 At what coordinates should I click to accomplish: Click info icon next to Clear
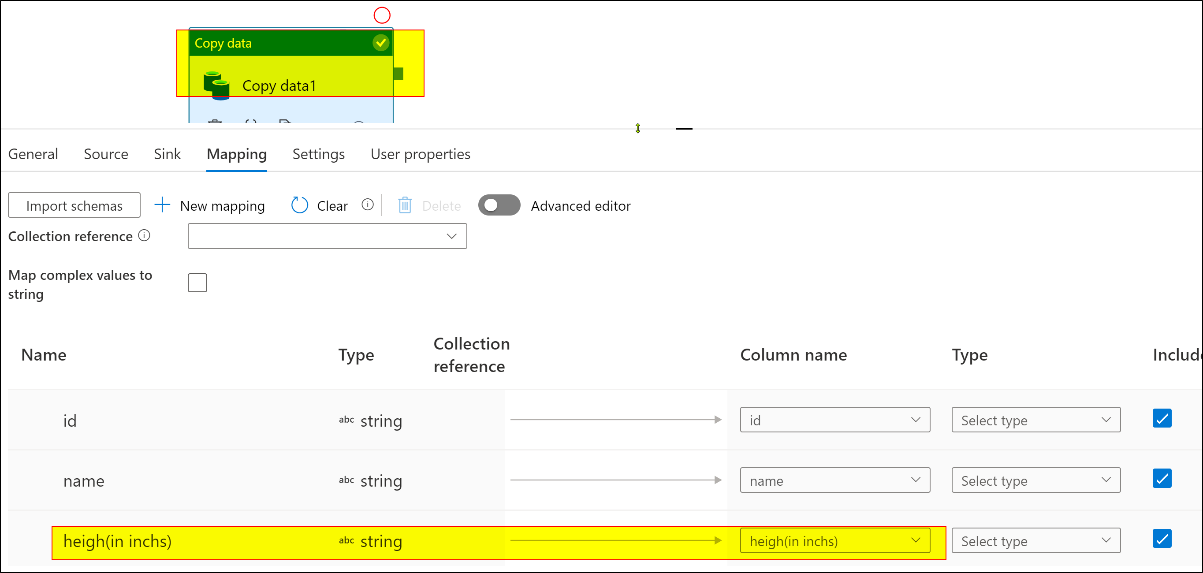(368, 205)
